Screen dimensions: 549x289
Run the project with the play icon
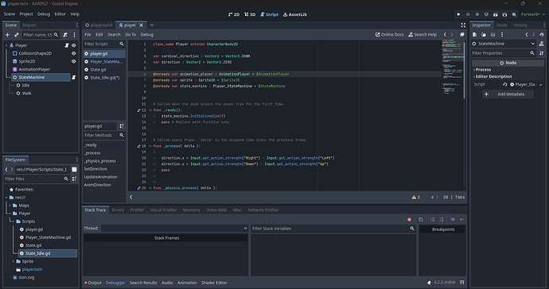[x=458, y=14]
